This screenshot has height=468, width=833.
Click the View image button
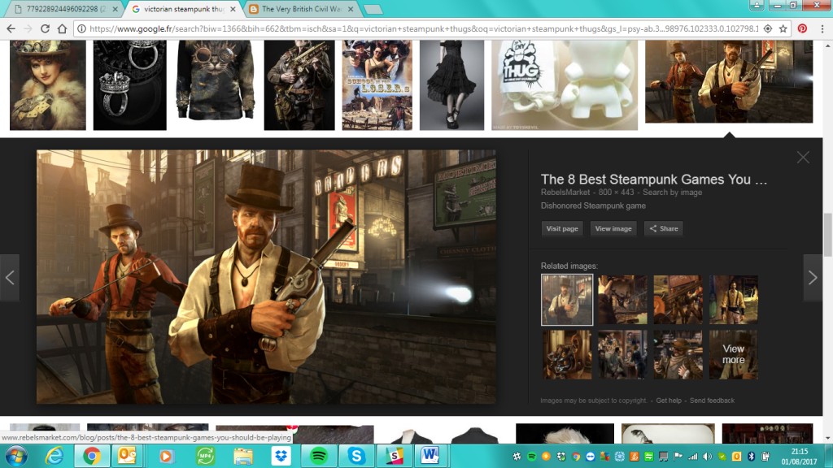coord(613,228)
